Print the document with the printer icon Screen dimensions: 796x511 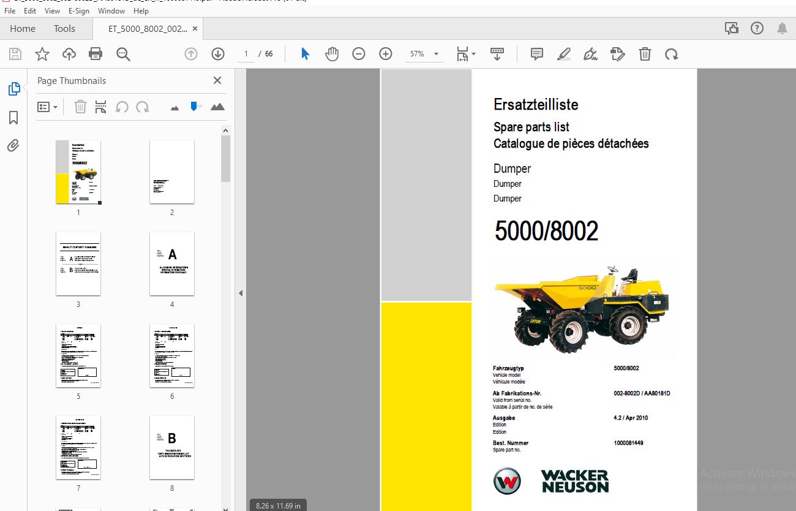coord(96,54)
